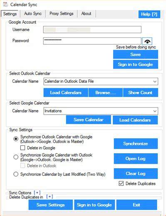Click the Open Log button
The image size is (166, 216).
(136, 159)
